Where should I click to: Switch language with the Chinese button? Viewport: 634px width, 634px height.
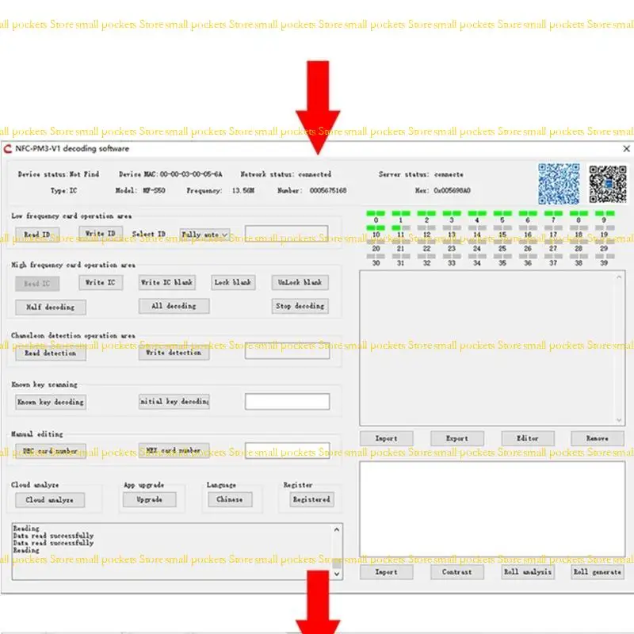(230, 499)
